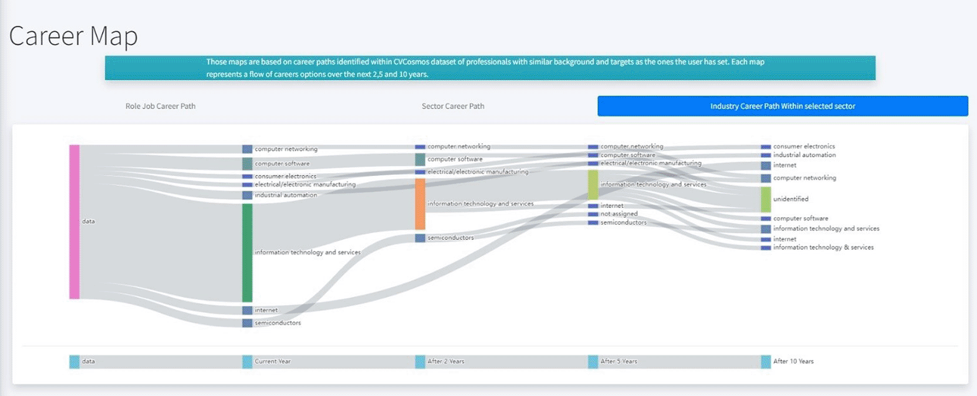Select consumer electronics node in Current Year column
The height and width of the screenshot is (396, 977).
click(247, 176)
